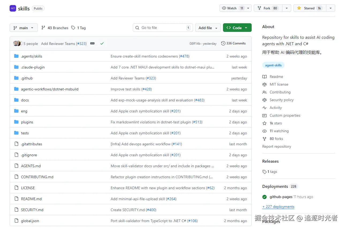Click the eye icon beside 11 watching
This screenshot has height=228, width=344.
click(264, 131)
